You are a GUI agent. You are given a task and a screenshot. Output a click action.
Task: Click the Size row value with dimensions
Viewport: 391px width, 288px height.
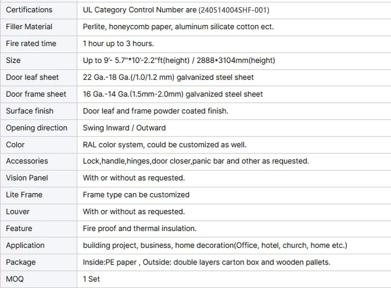179,61
